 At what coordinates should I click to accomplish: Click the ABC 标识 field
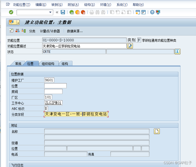[x=46, y=108]
